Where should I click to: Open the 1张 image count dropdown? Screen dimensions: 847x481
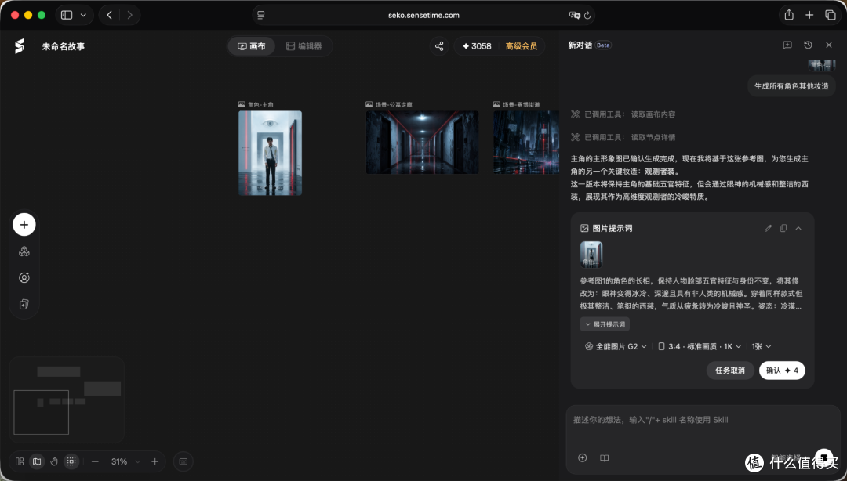(761, 346)
